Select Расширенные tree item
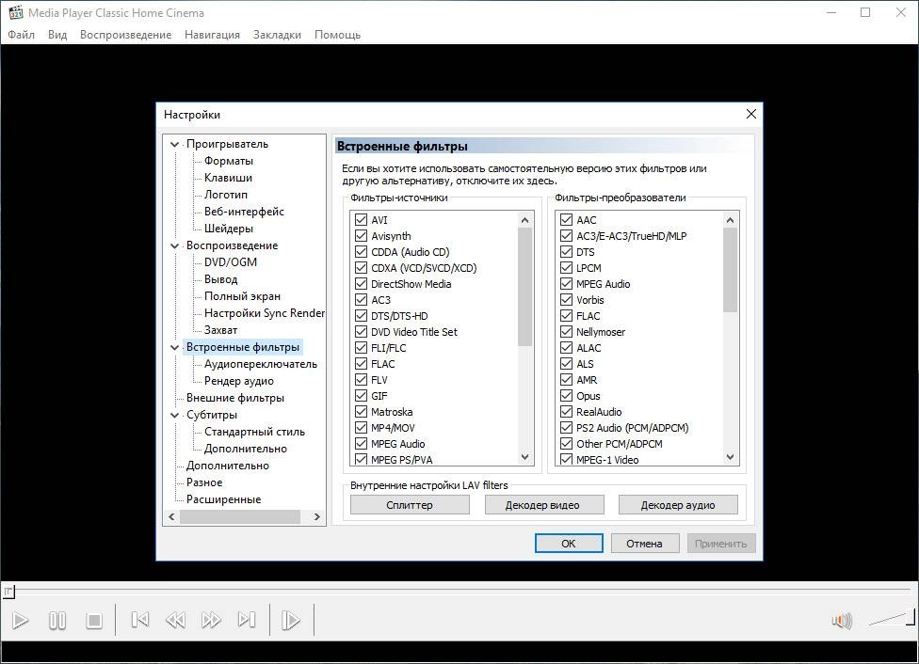The width and height of the screenshot is (919, 664). (223, 499)
